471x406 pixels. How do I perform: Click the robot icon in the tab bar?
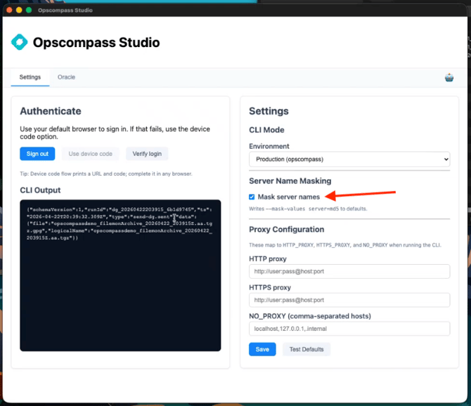[449, 77]
